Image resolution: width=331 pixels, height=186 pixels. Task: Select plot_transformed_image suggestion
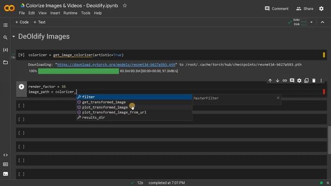point(134,107)
